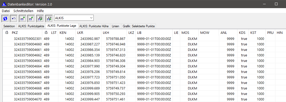This screenshot has height=102, width=286.
Task: Click the KST column header
Action: 253,33
